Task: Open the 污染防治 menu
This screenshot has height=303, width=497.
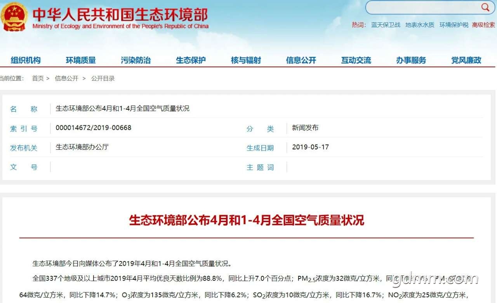Action: click(x=136, y=60)
